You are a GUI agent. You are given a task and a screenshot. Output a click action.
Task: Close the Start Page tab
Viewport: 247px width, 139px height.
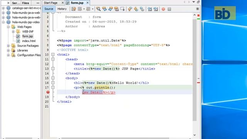[x=63, y=3]
